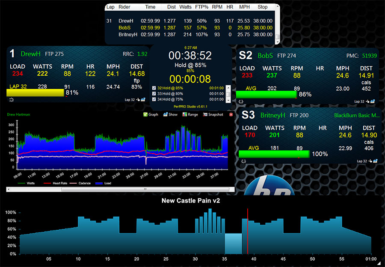
Task: Click the Time column header
Action: coord(150,7)
